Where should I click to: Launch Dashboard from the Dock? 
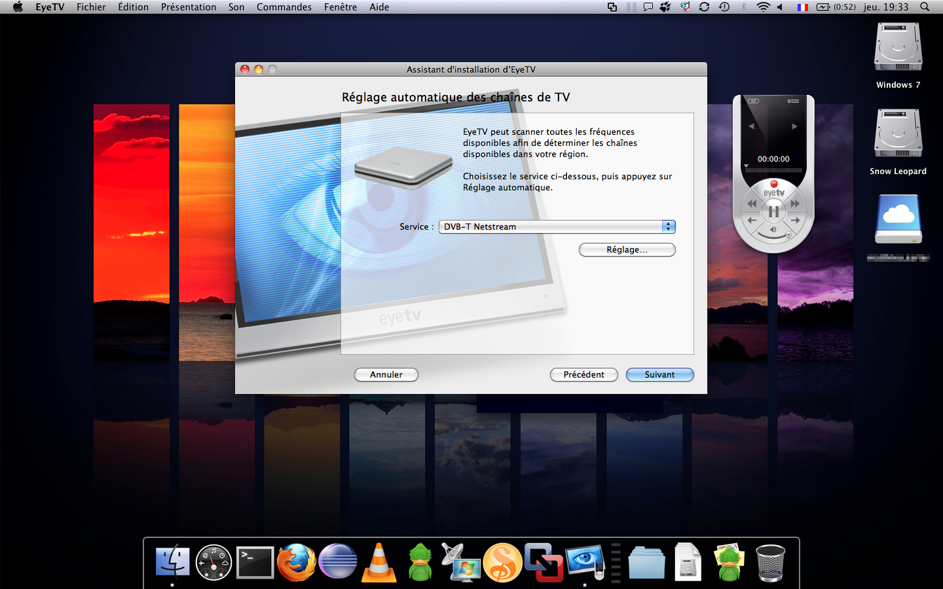tap(213, 562)
